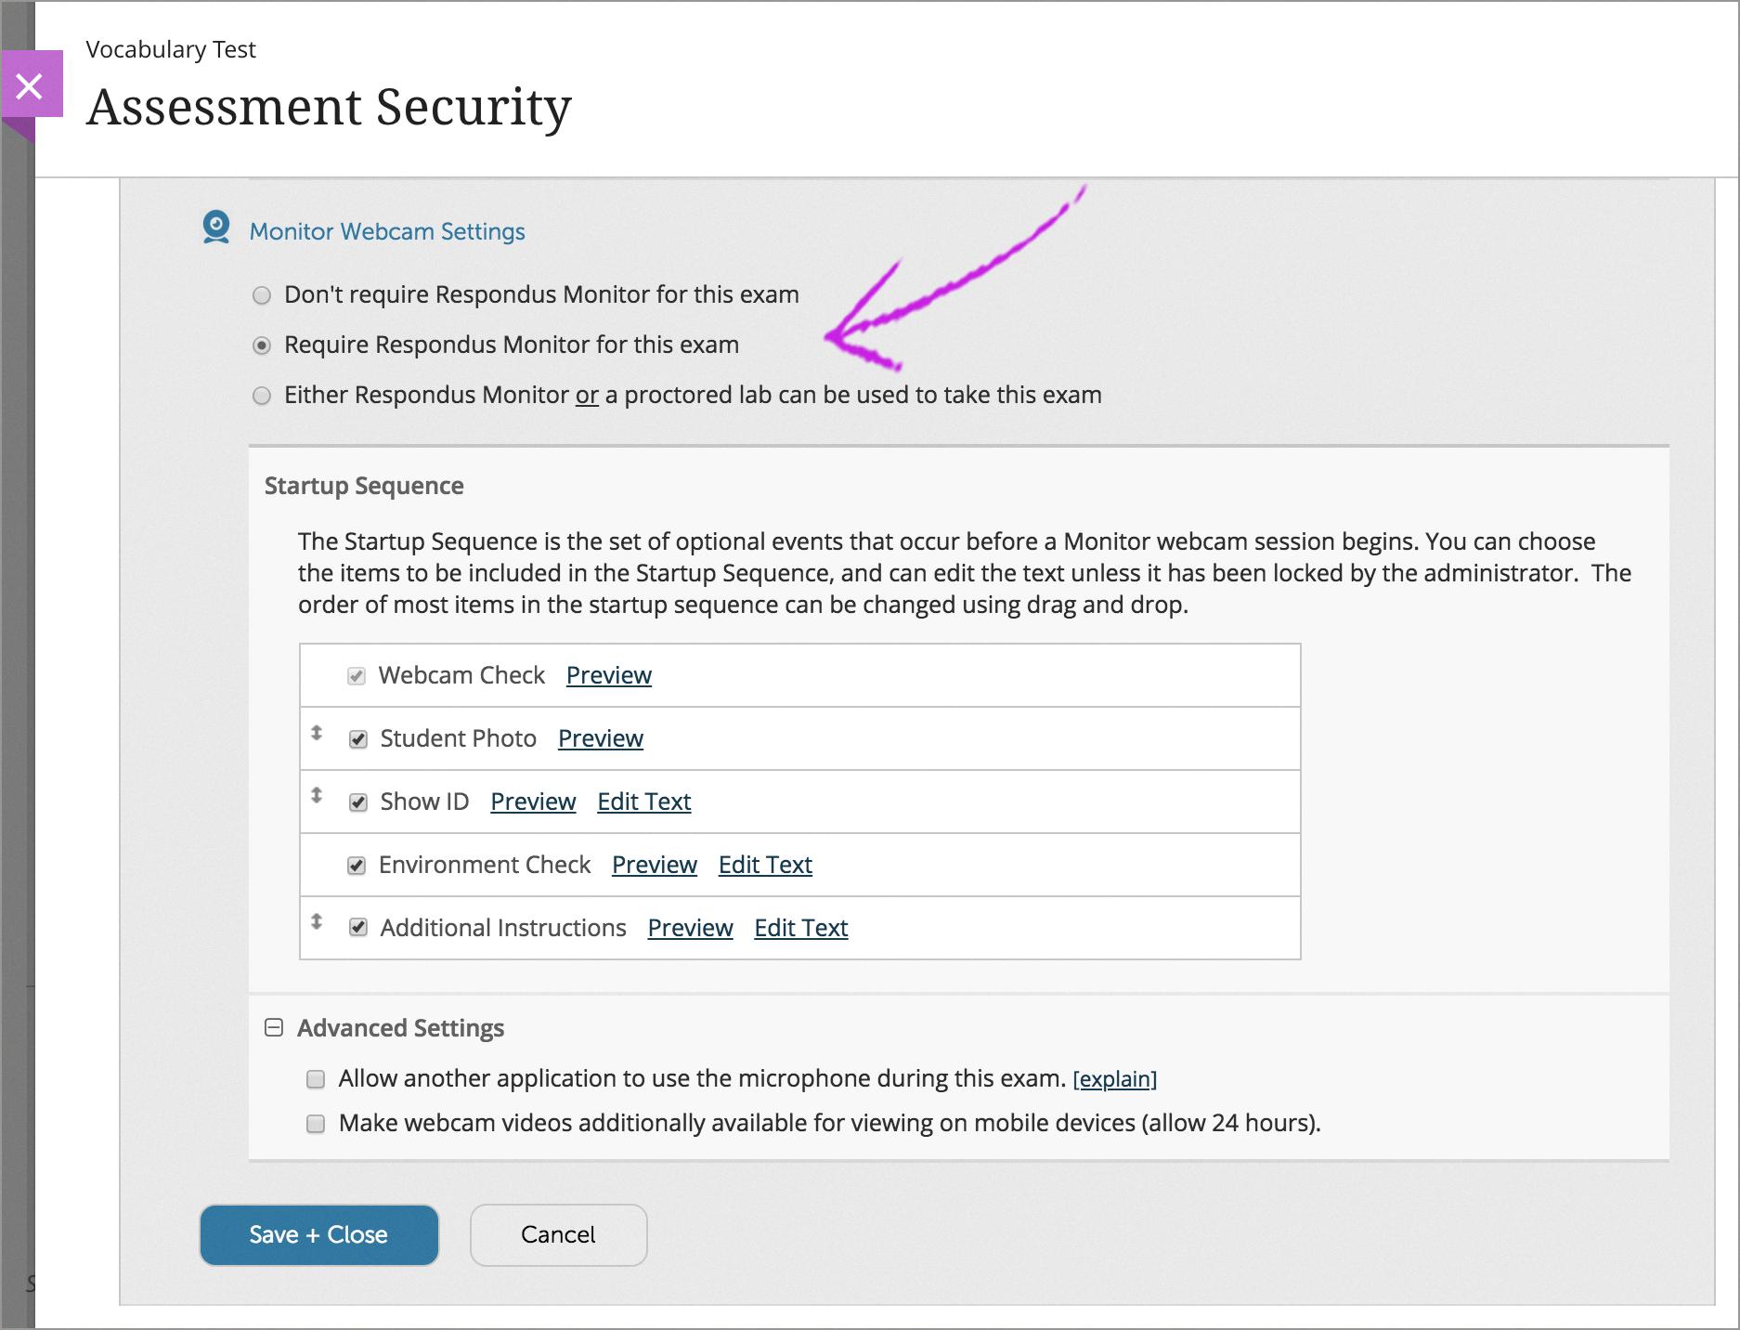Viewport: 1740px width, 1330px height.
Task: Close the Assessment Security panel
Action: point(30,85)
